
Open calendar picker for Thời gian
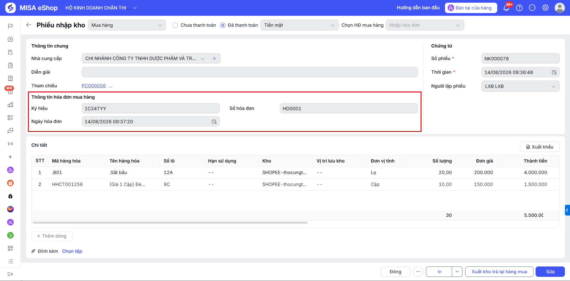tap(554, 72)
